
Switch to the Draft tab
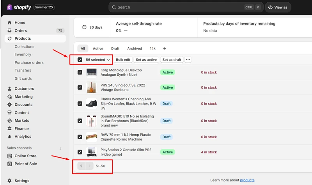(x=115, y=48)
